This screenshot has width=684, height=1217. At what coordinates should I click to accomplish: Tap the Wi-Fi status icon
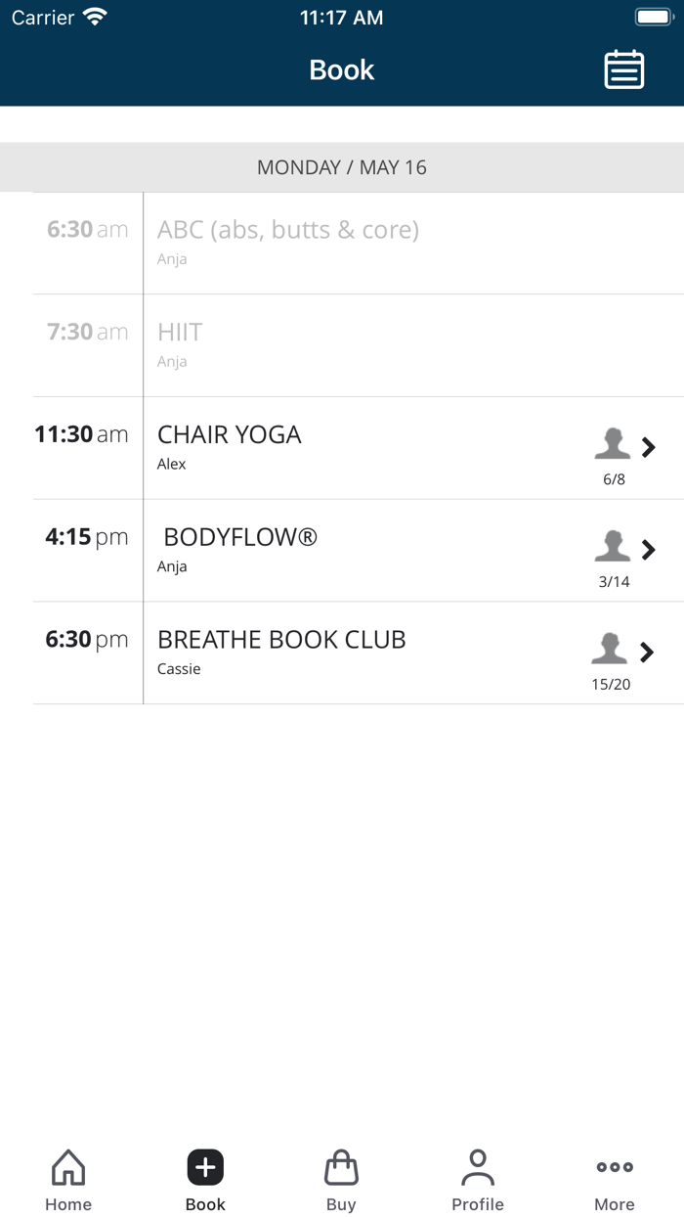(x=94, y=16)
